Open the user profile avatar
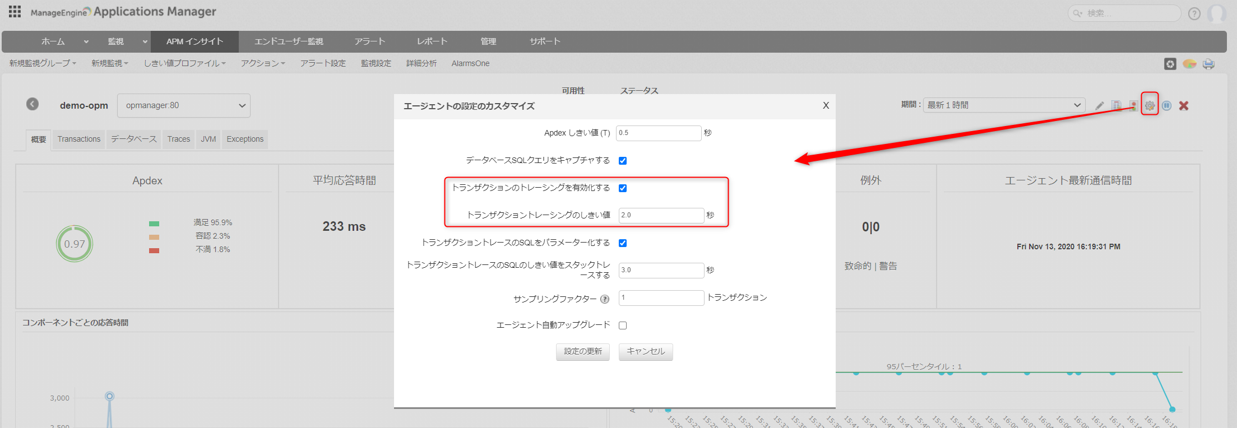This screenshot has width=1237, height=428. [x=1217, y=13]
